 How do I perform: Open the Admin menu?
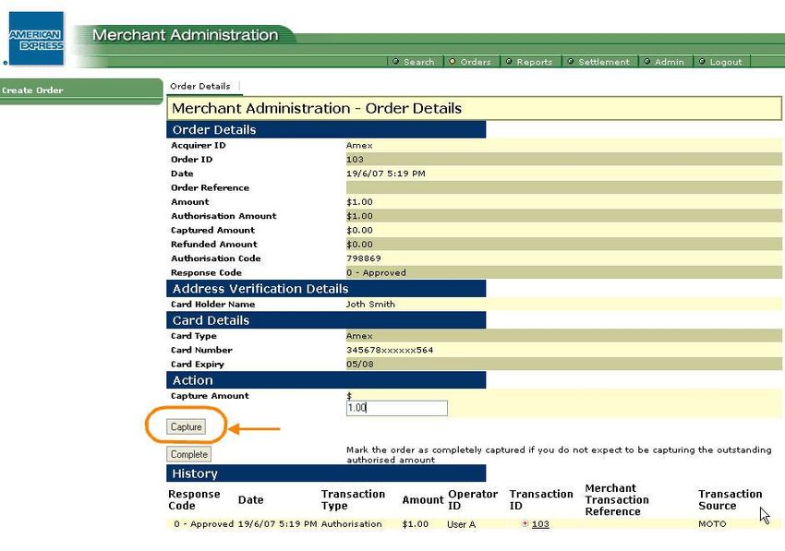(x=665, y=62)
